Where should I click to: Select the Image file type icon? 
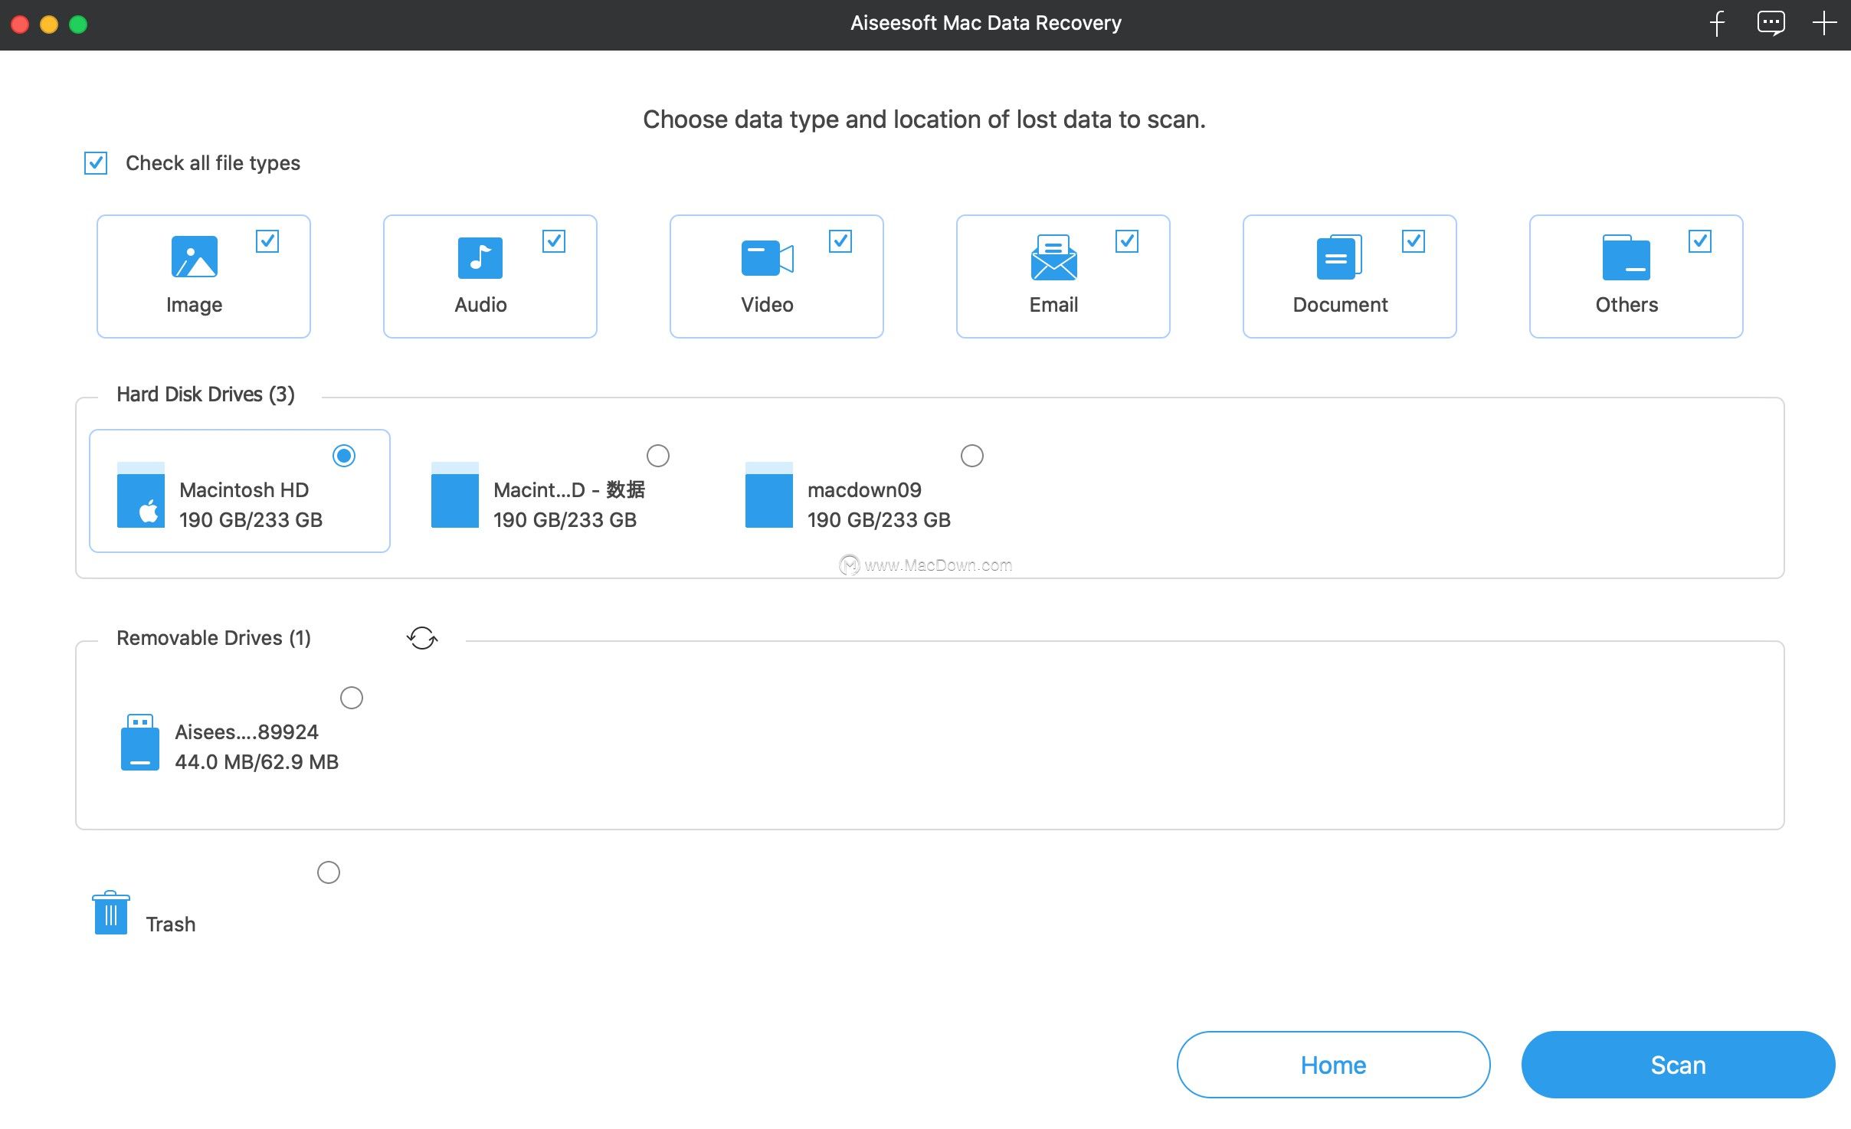[x=194, y=256]
